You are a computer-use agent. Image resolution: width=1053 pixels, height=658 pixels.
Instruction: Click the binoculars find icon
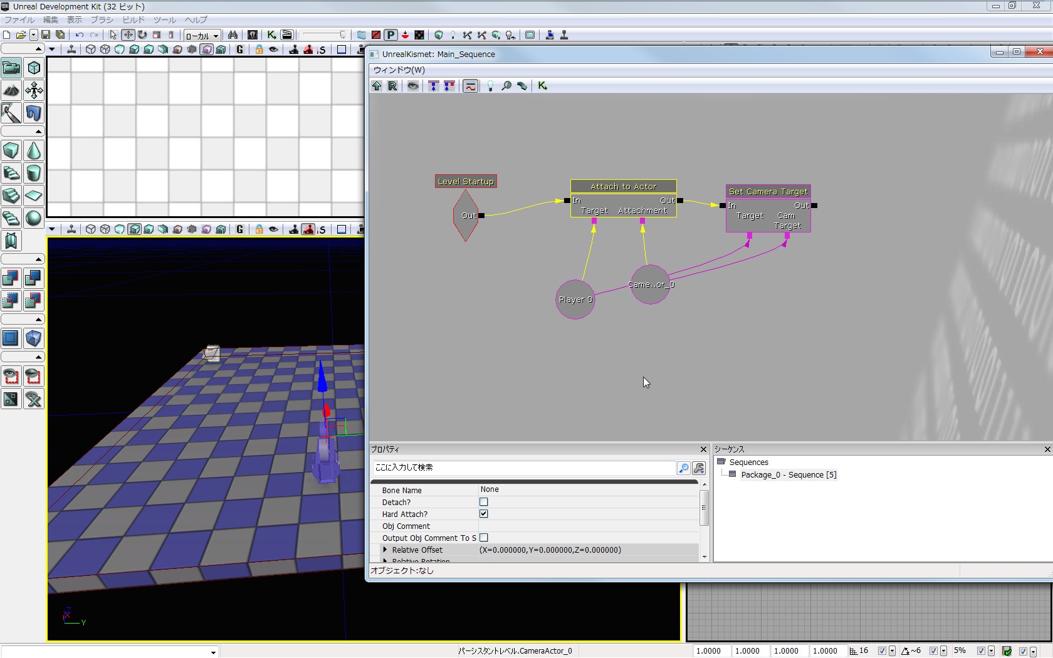(233, 35)
